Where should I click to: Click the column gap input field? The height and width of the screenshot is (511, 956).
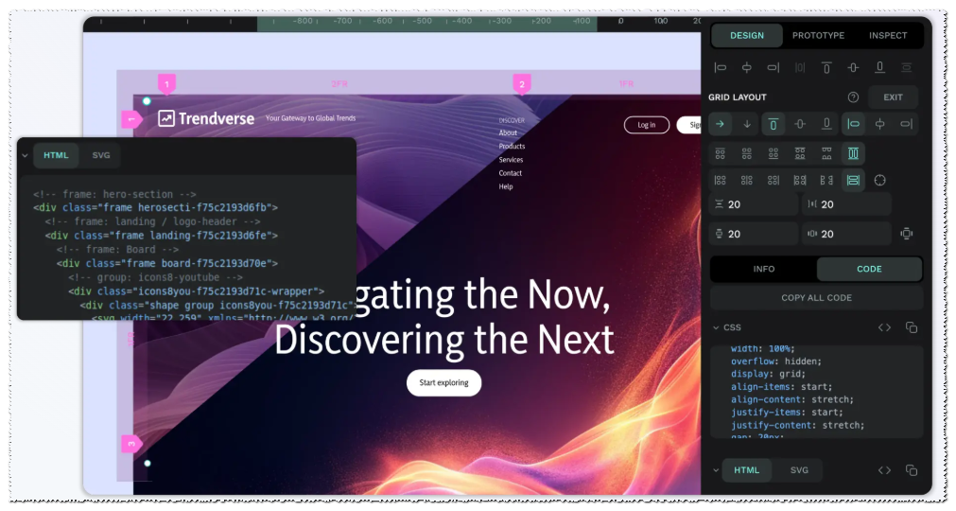click(x=846, y=204)
